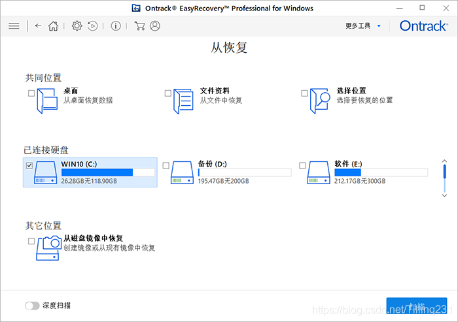Image resolution: width=458 pixels, height=322 pixels.
Task: Click the 选择要恢复的位置 text
Action: (364, 101)
